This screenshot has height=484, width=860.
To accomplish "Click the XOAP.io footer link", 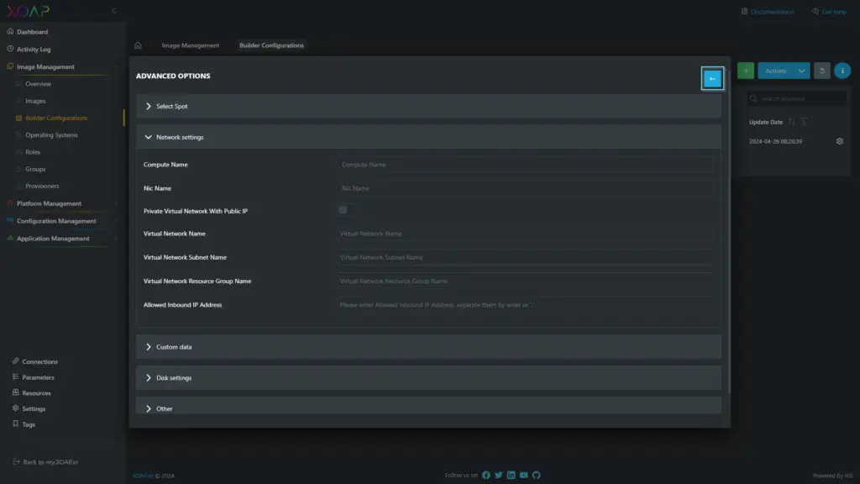I will [x=143, y=476].
